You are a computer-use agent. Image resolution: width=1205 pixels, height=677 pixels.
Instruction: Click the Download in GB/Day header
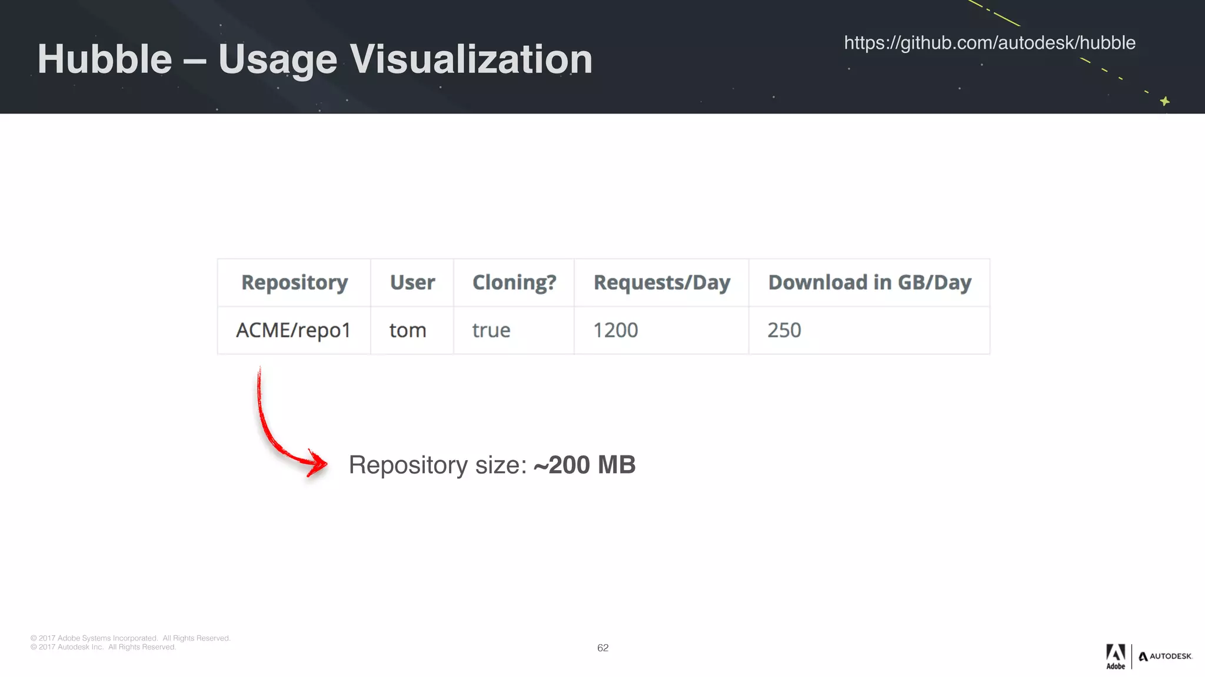click(869, 283)
